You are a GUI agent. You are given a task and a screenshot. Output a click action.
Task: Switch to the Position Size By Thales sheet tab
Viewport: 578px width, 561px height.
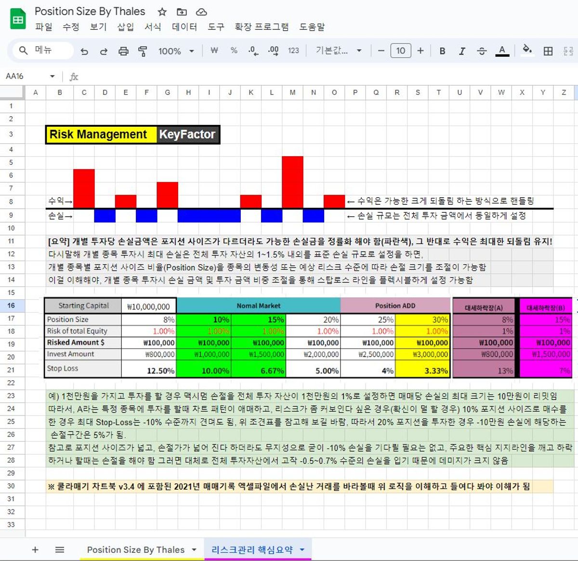[135, 550]
